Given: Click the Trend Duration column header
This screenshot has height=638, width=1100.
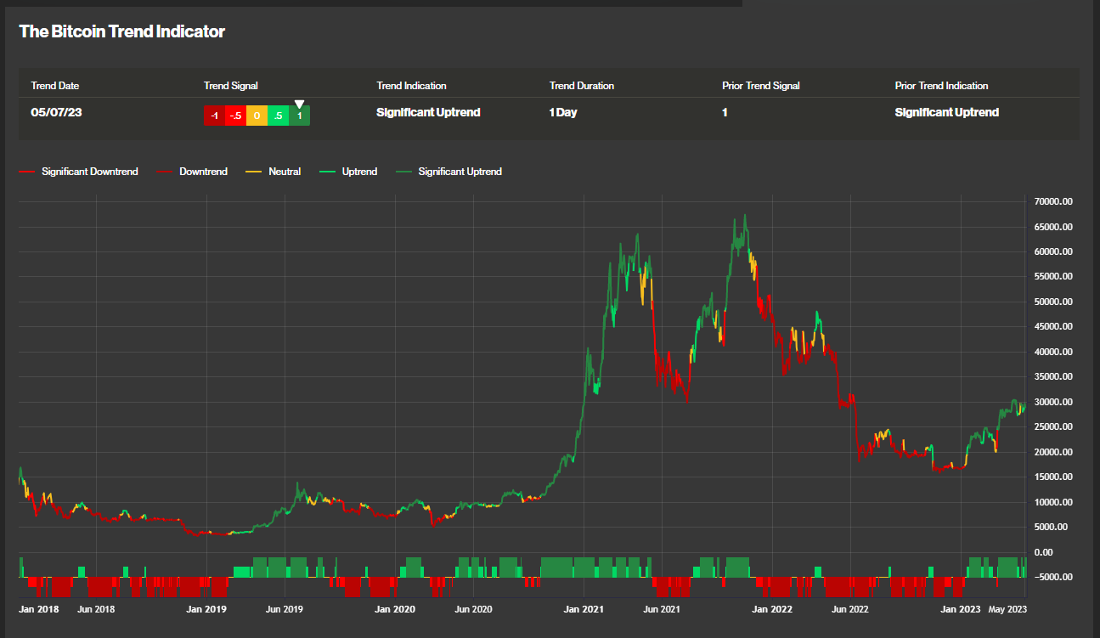Looking at the screenshot, I should [x=582, y=86].
